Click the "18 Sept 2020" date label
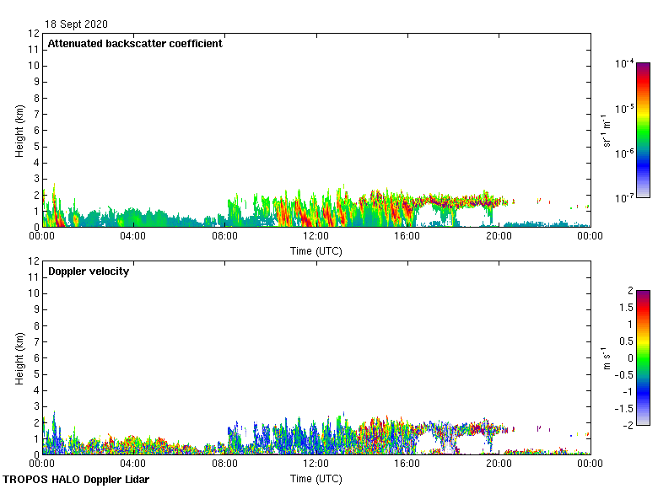This screenshot has height=489, width=658. [x=76, y=24]
